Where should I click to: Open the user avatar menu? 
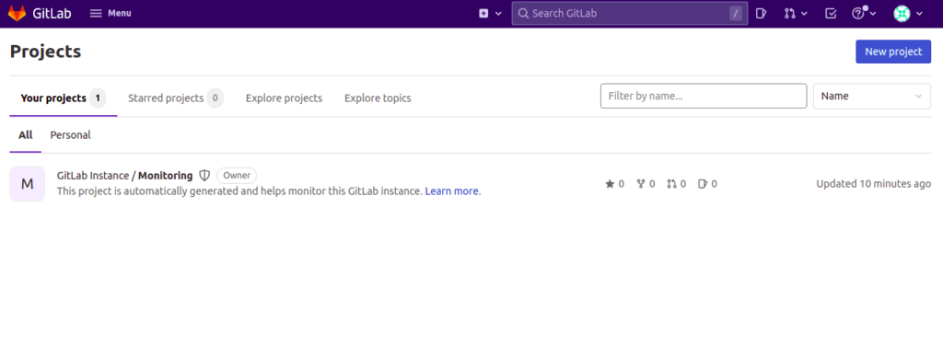pos(907,13)
